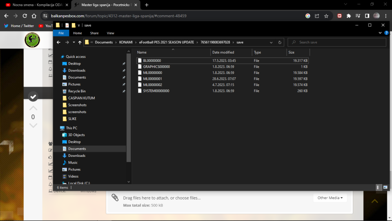
Task: Navigate to KONAMI in the breadcrumb
Action: 126,42
